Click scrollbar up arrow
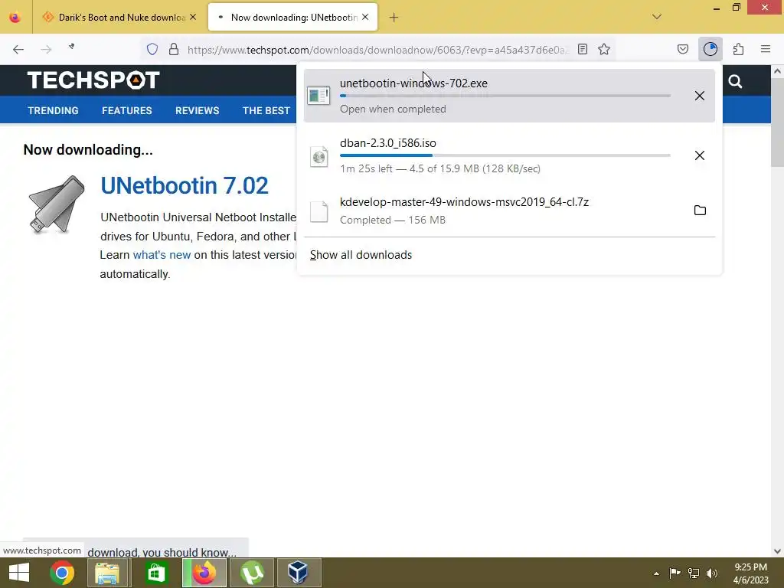The width and height of the screenshot is (784, 588). coord(777,71)
